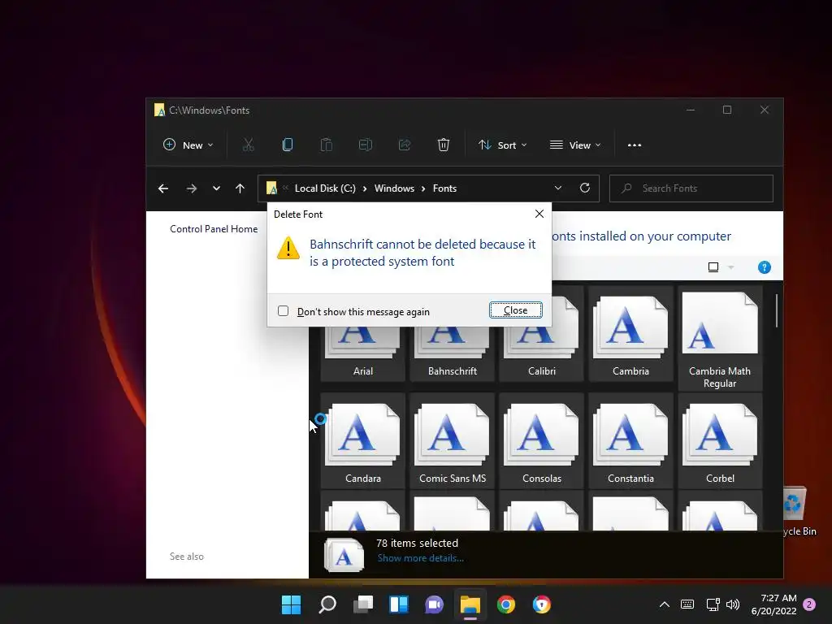Screen dimensions: 832x624
Task: Open Teams Chat taskbar icon
Action: coord(434,604)
